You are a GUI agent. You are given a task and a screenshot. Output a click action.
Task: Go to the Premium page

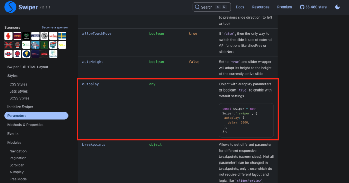(284, 7)
